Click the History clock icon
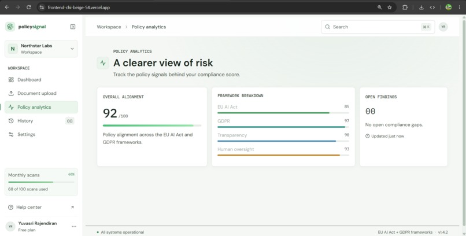Screen dimensions: 466x236 (11, 121)
